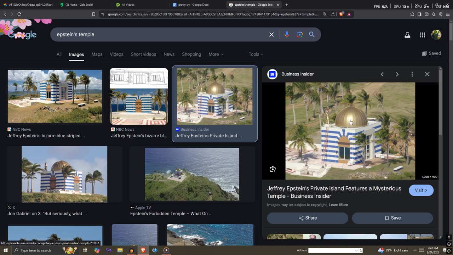Click large preview image of temple
453x255 pixels.
point(350,131)
